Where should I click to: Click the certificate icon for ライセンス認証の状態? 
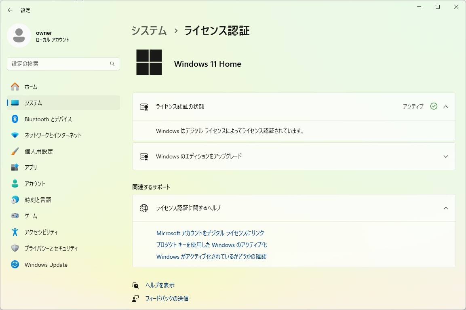pos(144,107)
